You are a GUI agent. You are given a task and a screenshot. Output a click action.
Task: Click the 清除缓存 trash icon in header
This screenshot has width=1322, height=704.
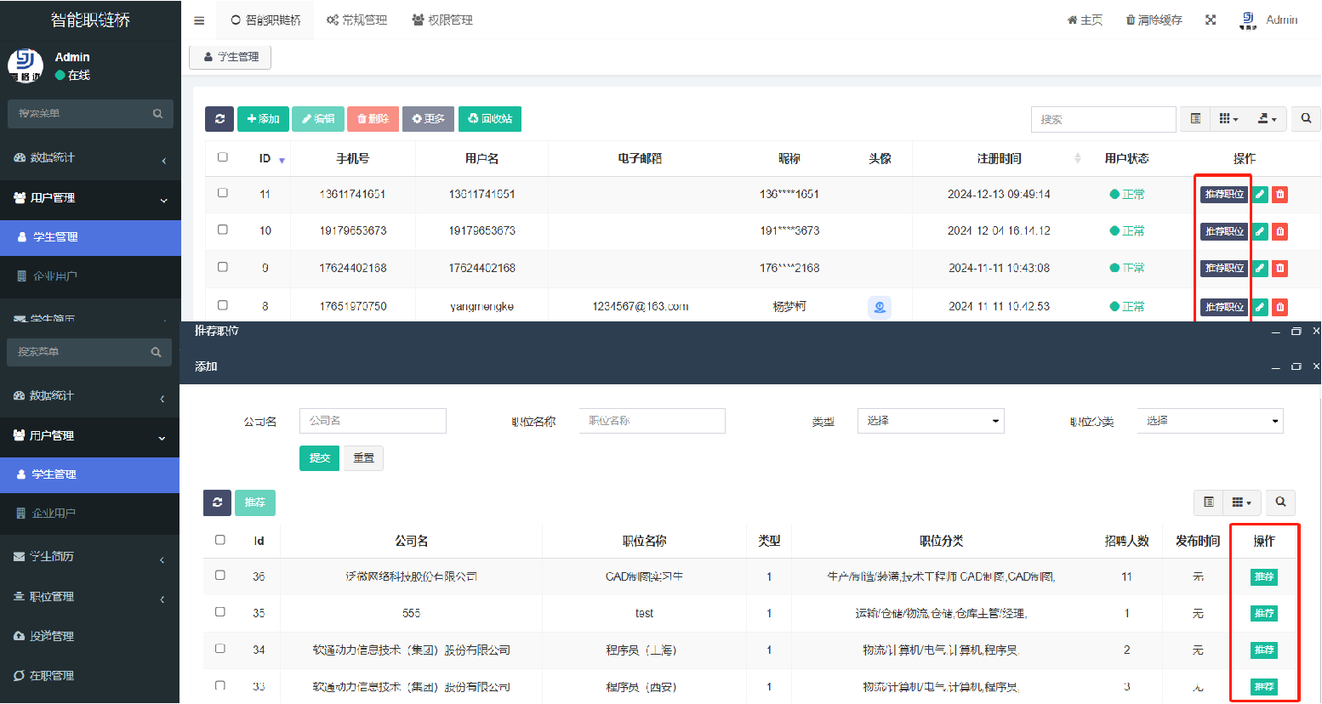(1131, 20)
